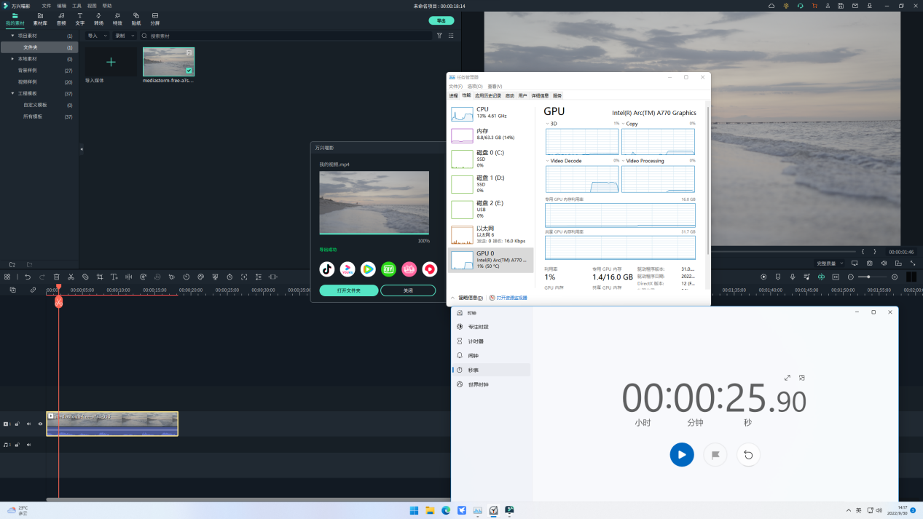Click the trash Delete icon in timeline toolbar
Image resolution: width=923 pixels, height=519 pixels.
(56, 277)
